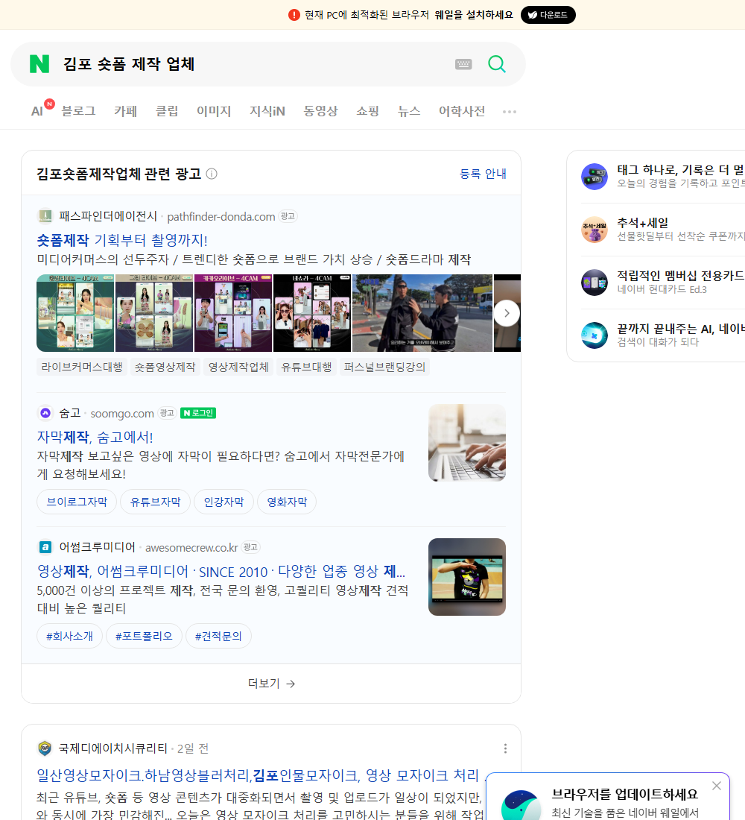Click the 퍼스널브랜딩강의 tag
The height and width of the screenshot is (820, 745).
(384, 367)
